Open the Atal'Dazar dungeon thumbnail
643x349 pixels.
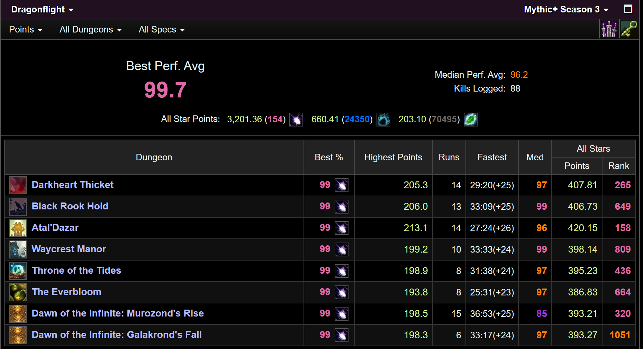(18, 228)
